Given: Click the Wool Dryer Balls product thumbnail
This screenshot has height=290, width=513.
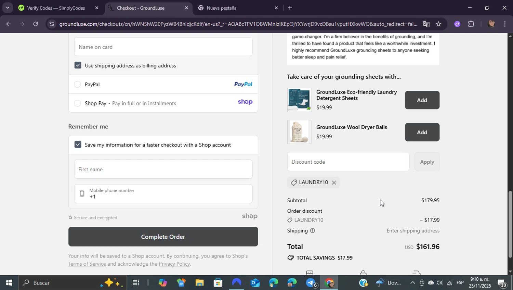Looking at the screenshot, I should [299, 132].
